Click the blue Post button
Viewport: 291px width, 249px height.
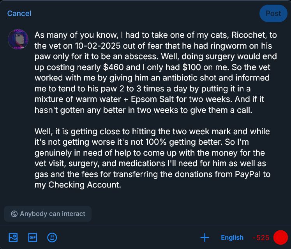click(273, 14)
